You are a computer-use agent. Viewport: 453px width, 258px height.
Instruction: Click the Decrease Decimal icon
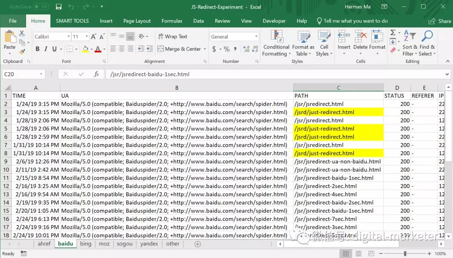click(255, 49)
